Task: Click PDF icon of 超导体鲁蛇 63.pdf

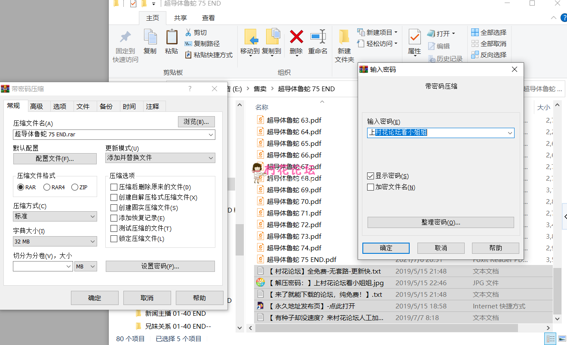Action: pyautogui.click(x=260, y=120)
